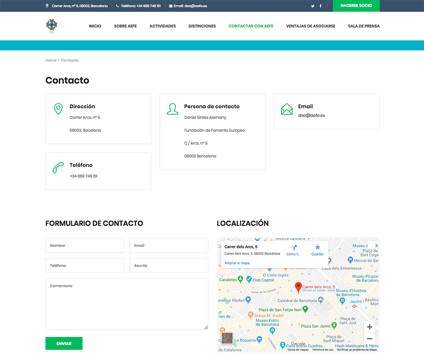
Task: Click the Ampliar el mapa link
Action: point(237,263)
